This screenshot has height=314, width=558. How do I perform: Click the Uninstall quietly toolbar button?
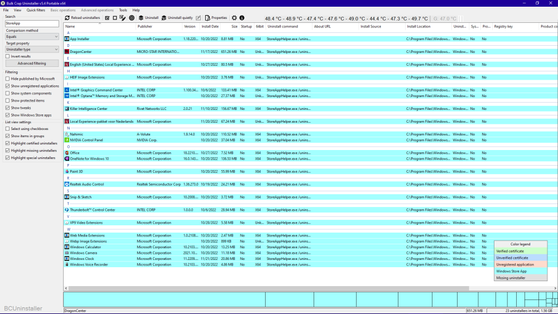(176, 18)
